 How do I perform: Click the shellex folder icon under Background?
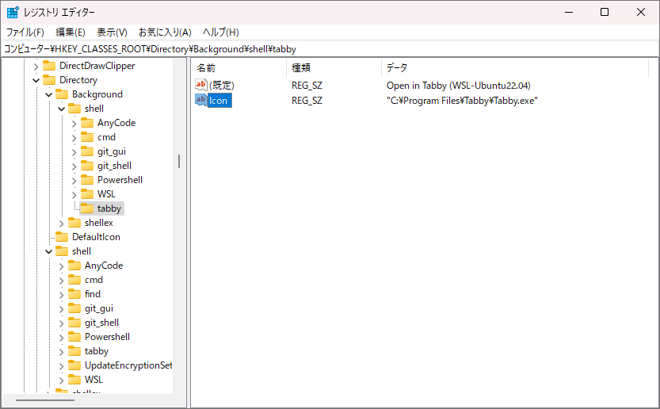point(74,223)
